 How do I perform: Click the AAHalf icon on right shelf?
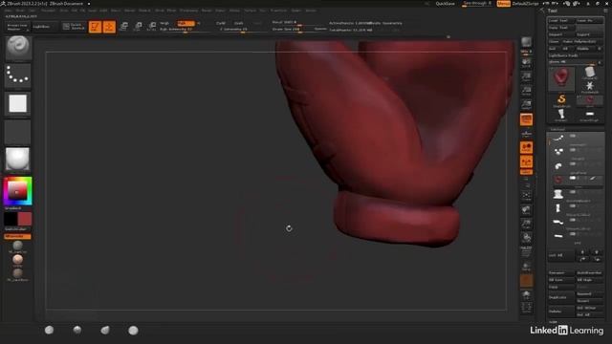(526, 104)
